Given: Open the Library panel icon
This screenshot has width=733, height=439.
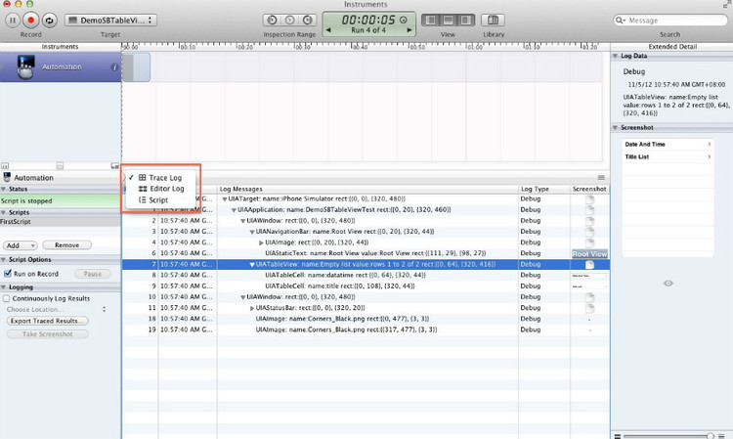Looking at the screenshot, I should [493, 20].
